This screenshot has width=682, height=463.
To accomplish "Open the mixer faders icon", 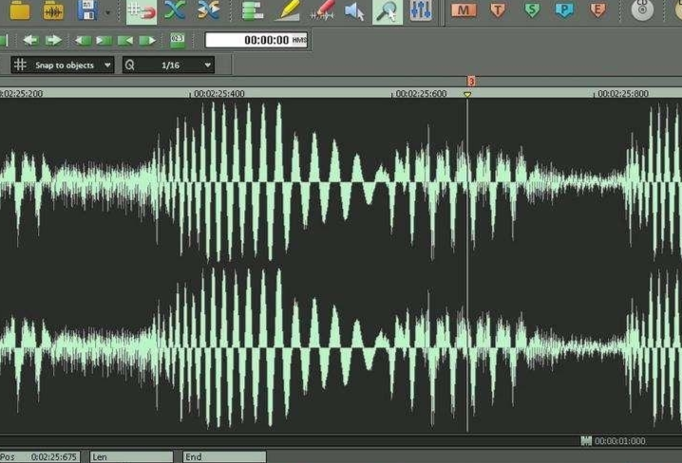I will tap(421, 10).
